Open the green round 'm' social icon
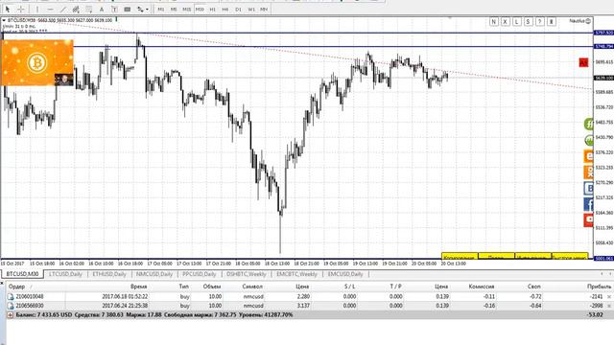Image resolution: width=614 pixels, height=345 pixels. [x=589, y=140]
